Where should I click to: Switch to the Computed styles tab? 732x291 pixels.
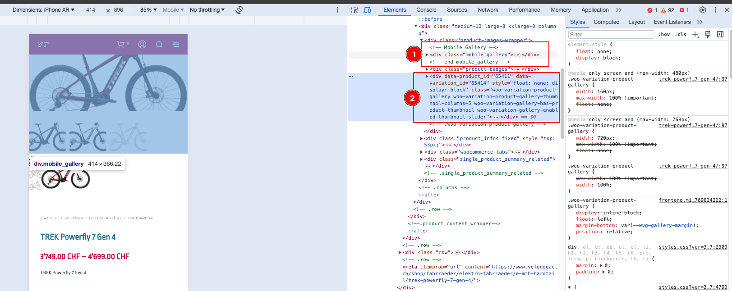point(606,22)
